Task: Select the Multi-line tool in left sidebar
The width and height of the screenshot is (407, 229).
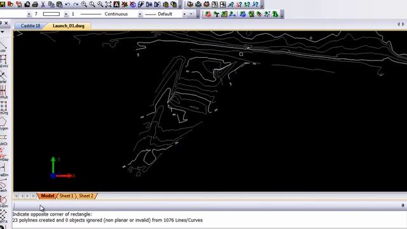Action: point(3,92)
